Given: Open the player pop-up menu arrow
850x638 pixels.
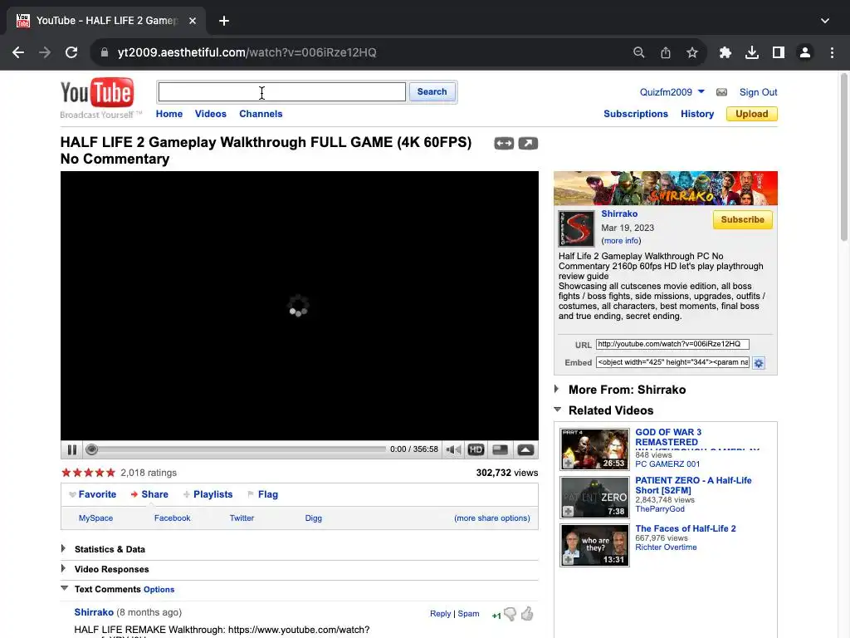Looking at the screenshot, I should (x=525, y=449).
